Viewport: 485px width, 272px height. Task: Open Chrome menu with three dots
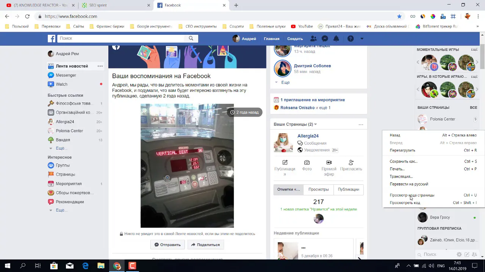pos(478,16)
